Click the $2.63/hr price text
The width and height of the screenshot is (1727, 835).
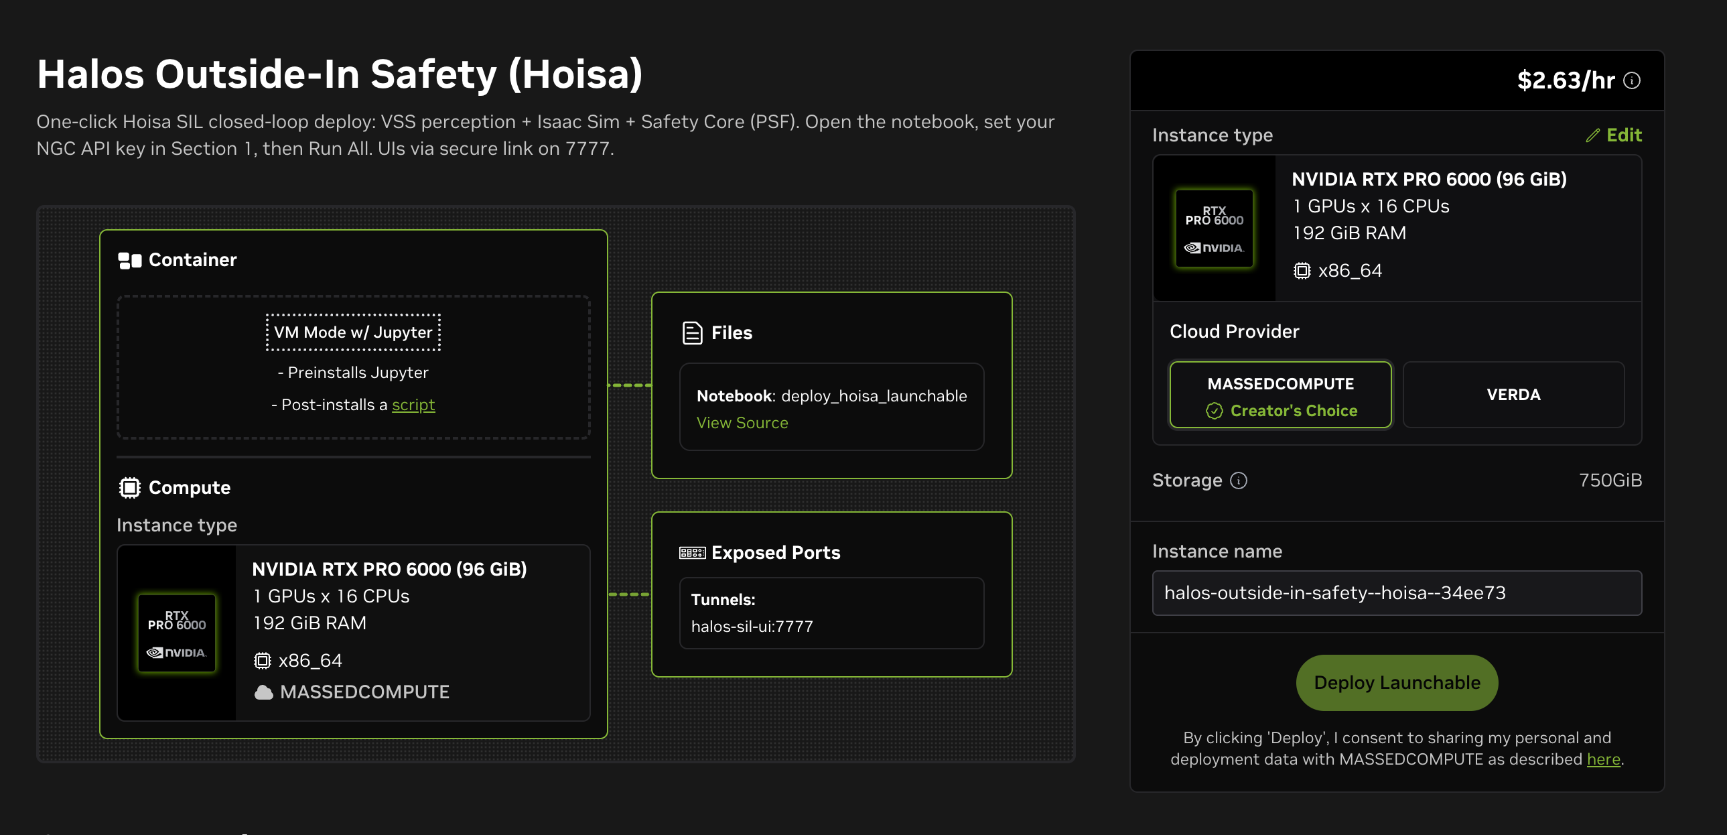[x=1566, y=80]
